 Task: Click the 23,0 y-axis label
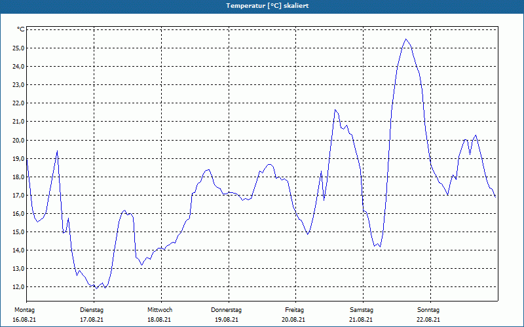tap(19, 85)
